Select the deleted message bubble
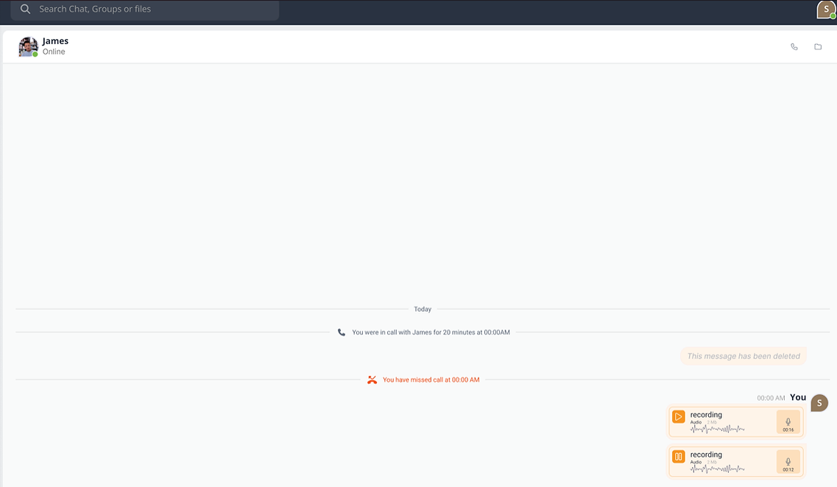Image resolution: width=837 pixels, height=487 pixels. point(744,356)
